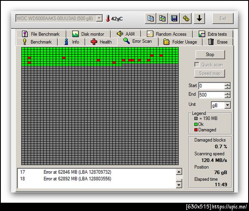249x211 pixels.
Task: Click the save screenshot floppy disk icon
Action: click(x=174, y=18)
